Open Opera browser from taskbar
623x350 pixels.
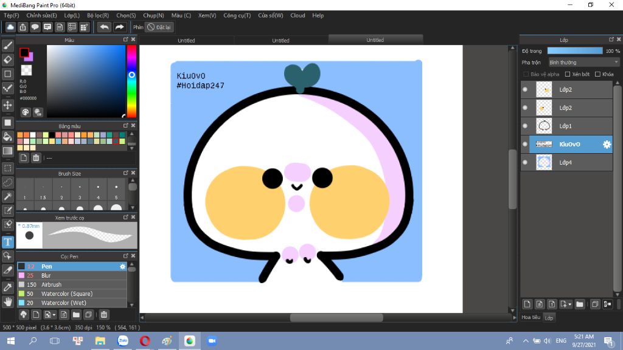(x=145, y=341)
